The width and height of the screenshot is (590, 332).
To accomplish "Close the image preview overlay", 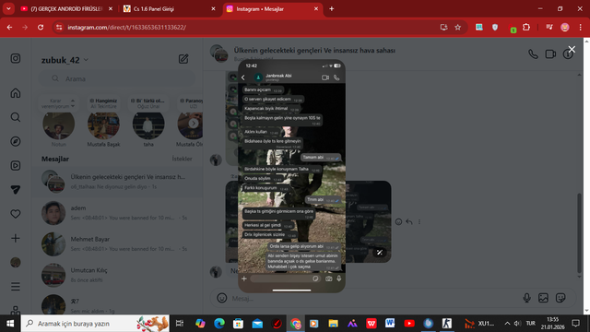I will 572,49.
